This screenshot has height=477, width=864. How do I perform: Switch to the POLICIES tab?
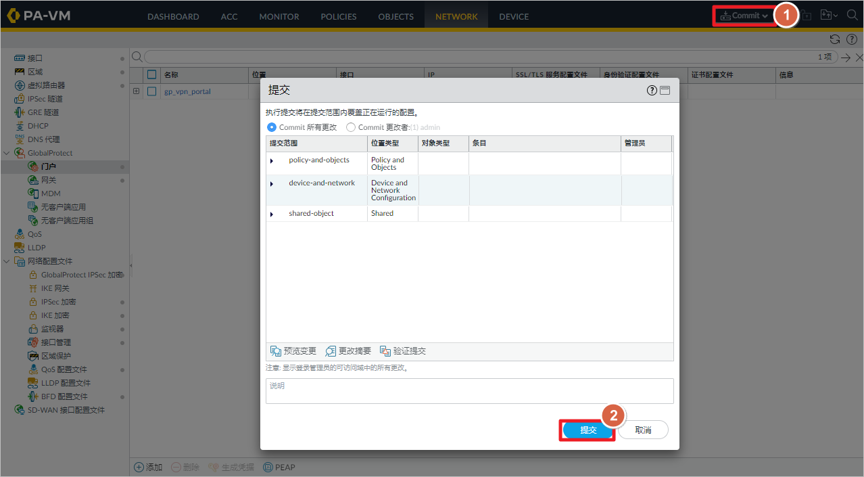339,16
